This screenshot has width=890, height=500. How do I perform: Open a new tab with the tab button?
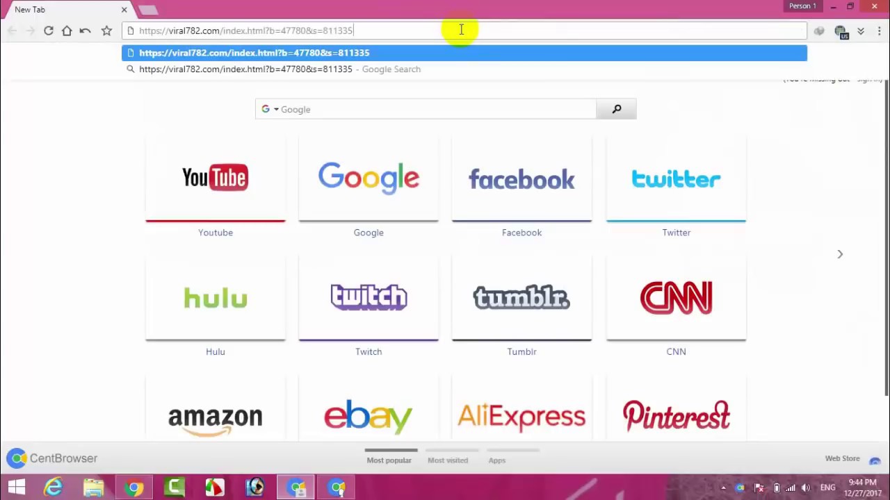[x=148, y=10]
